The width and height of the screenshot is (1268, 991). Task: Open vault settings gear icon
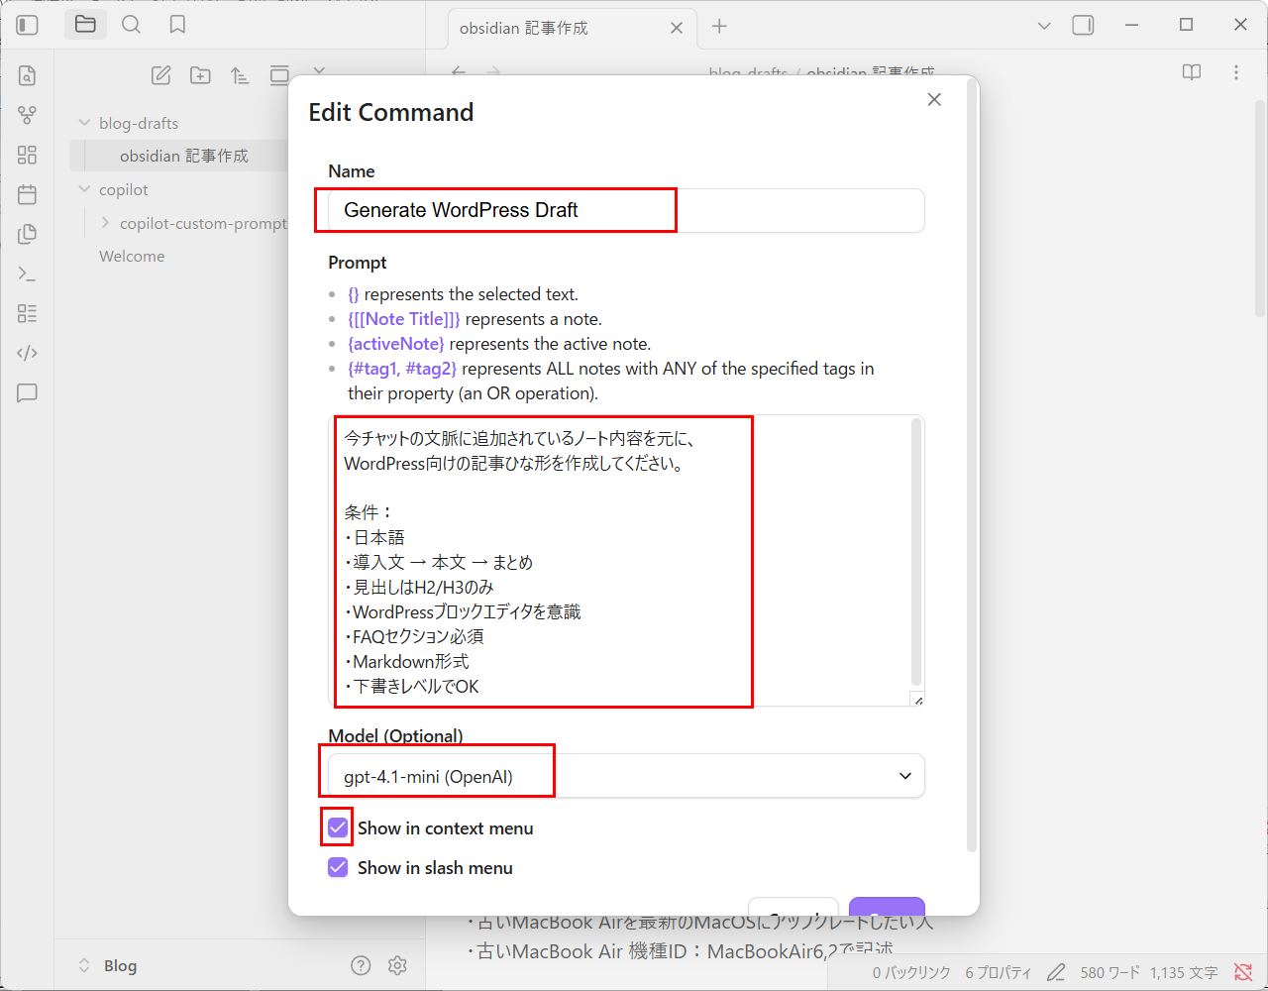tap(397, 965)
